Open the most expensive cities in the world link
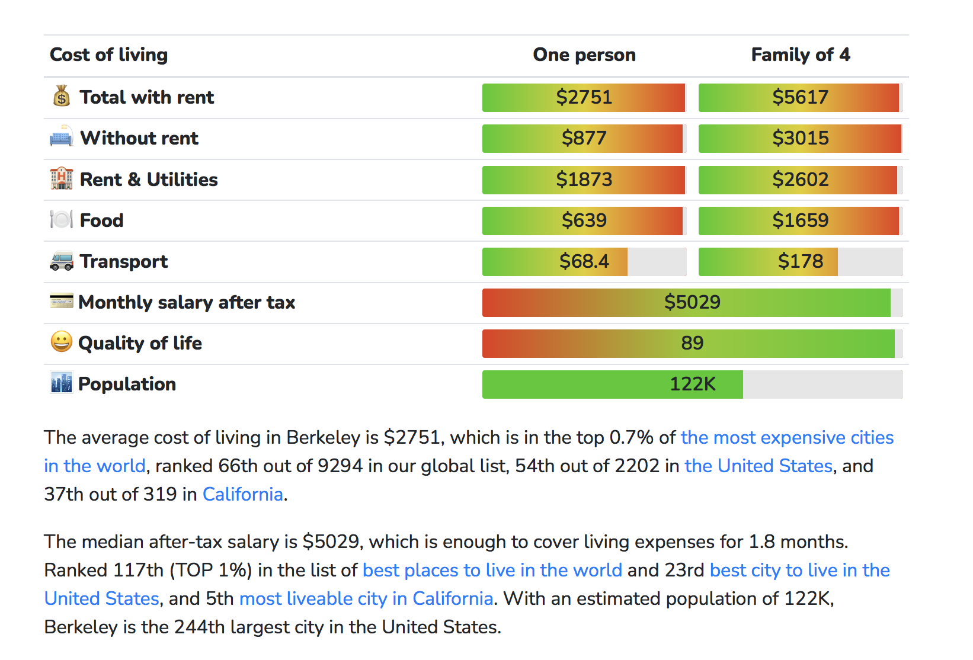The height and width of the screenshot is (660, 973). pyautogui.click(x=787, y=437)
